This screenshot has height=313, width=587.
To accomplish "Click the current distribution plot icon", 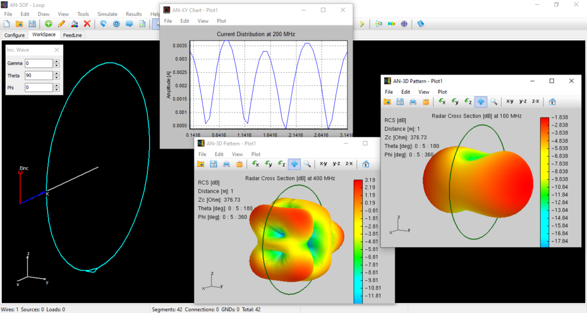I will [x=378, y=24].
